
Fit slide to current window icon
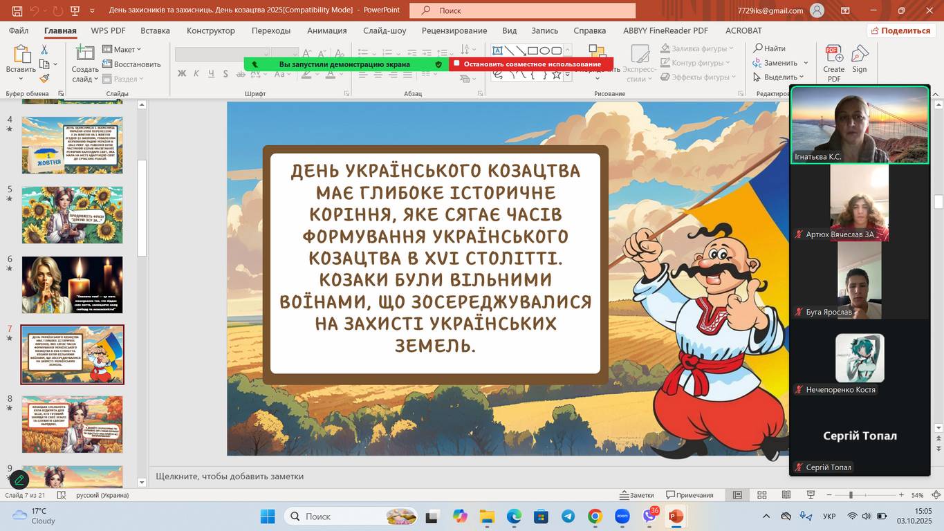pyautogui.click(x=936, y=495)
